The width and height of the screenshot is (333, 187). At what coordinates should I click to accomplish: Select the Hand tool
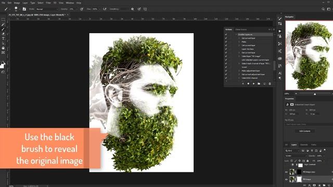pos(3,48)
